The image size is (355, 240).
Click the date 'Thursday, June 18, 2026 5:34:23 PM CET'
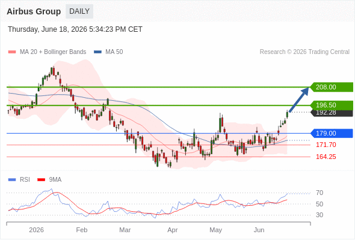pos(75,29)
